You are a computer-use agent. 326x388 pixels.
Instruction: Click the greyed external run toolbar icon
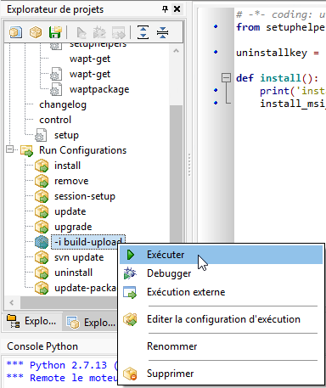[119, 32]
